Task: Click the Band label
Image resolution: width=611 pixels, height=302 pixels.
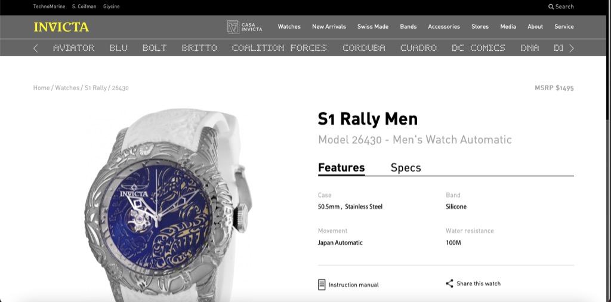Action: pos(453,195)
